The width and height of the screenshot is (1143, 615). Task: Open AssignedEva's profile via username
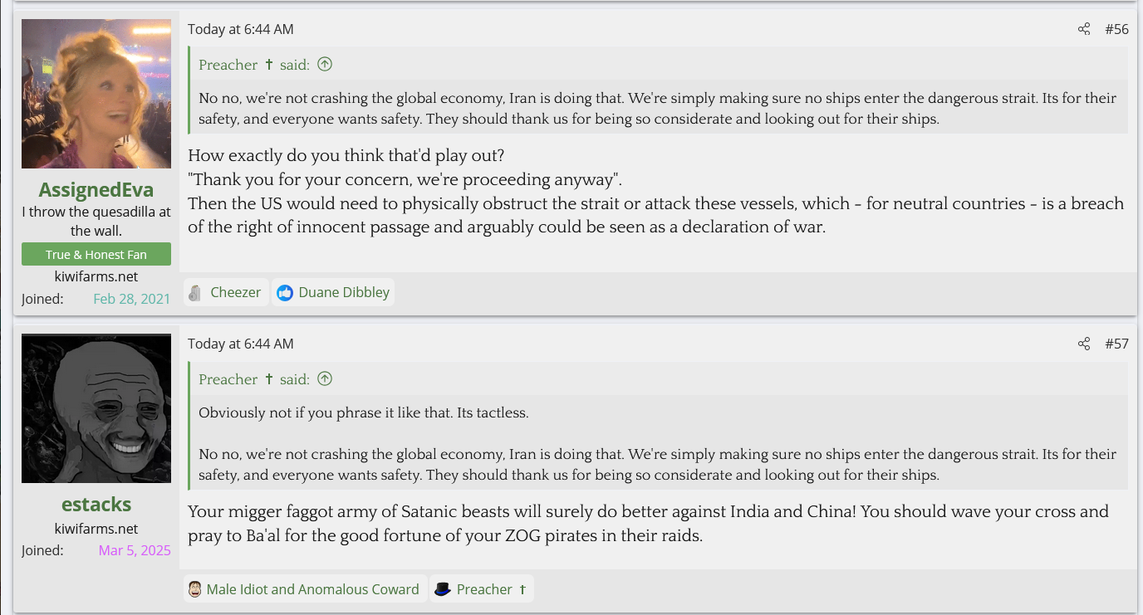[x=96, y=189]
